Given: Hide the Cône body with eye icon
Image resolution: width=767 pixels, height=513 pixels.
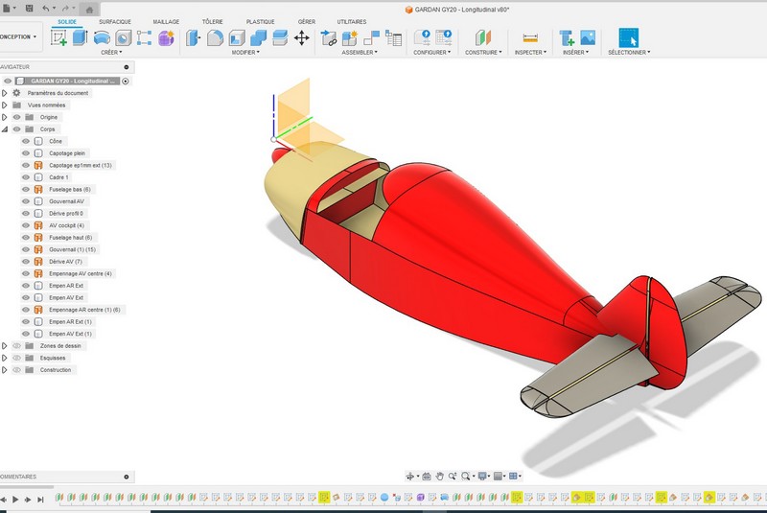Looking at the screenshot, I should [26, 141].
